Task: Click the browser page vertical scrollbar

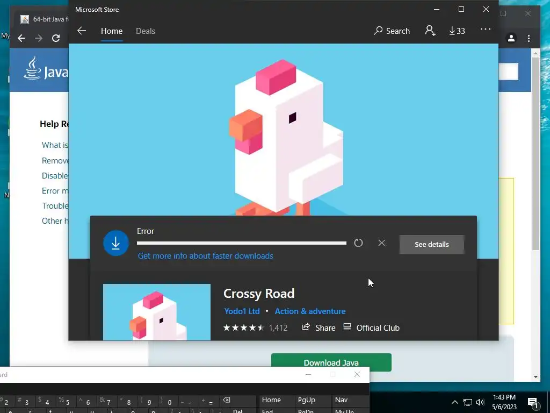Action: tap(535, 153)
